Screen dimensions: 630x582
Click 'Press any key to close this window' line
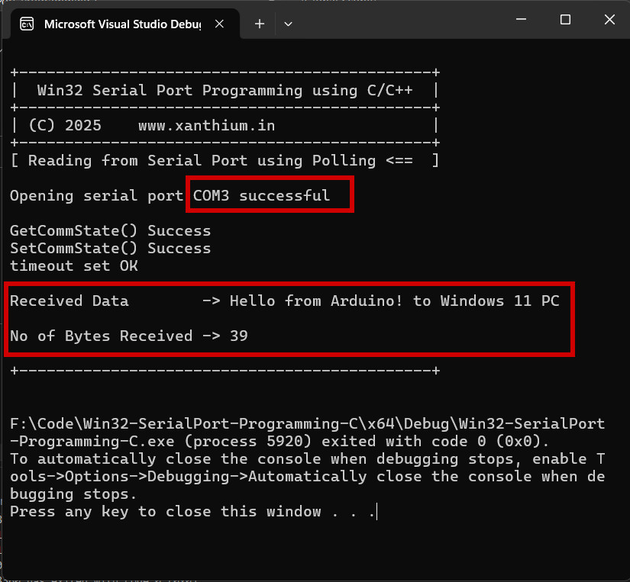[x=193, y=512]
